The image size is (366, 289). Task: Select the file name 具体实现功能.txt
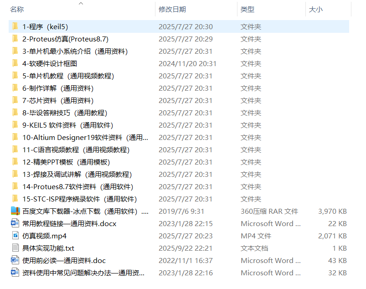click(48, 248)
